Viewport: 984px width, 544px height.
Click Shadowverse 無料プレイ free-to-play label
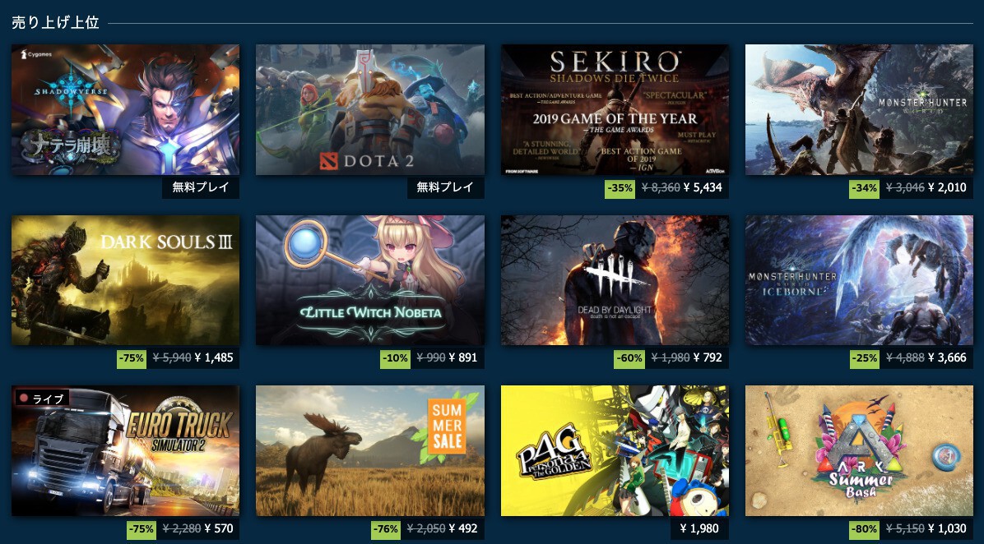pos(201,187)
